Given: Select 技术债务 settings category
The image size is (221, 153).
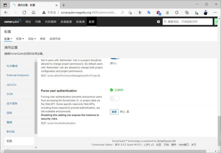Looking at the screenshot, I should (x=12, y=103).
